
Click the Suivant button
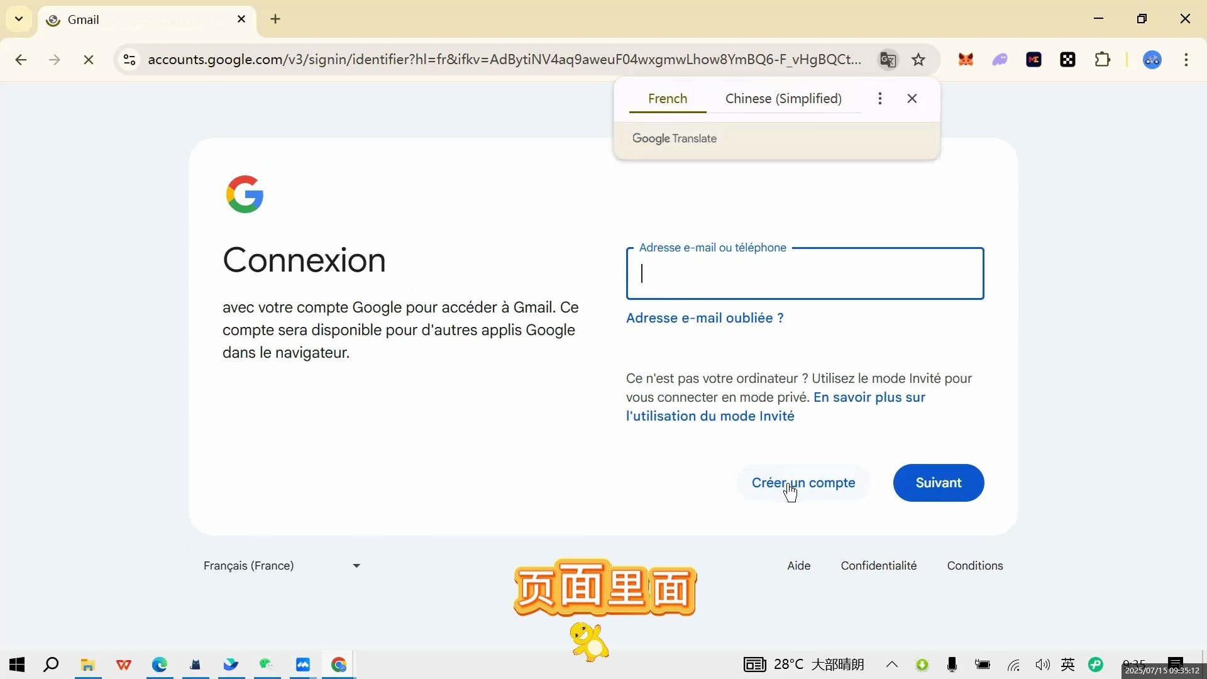click(x=938, y=483)
